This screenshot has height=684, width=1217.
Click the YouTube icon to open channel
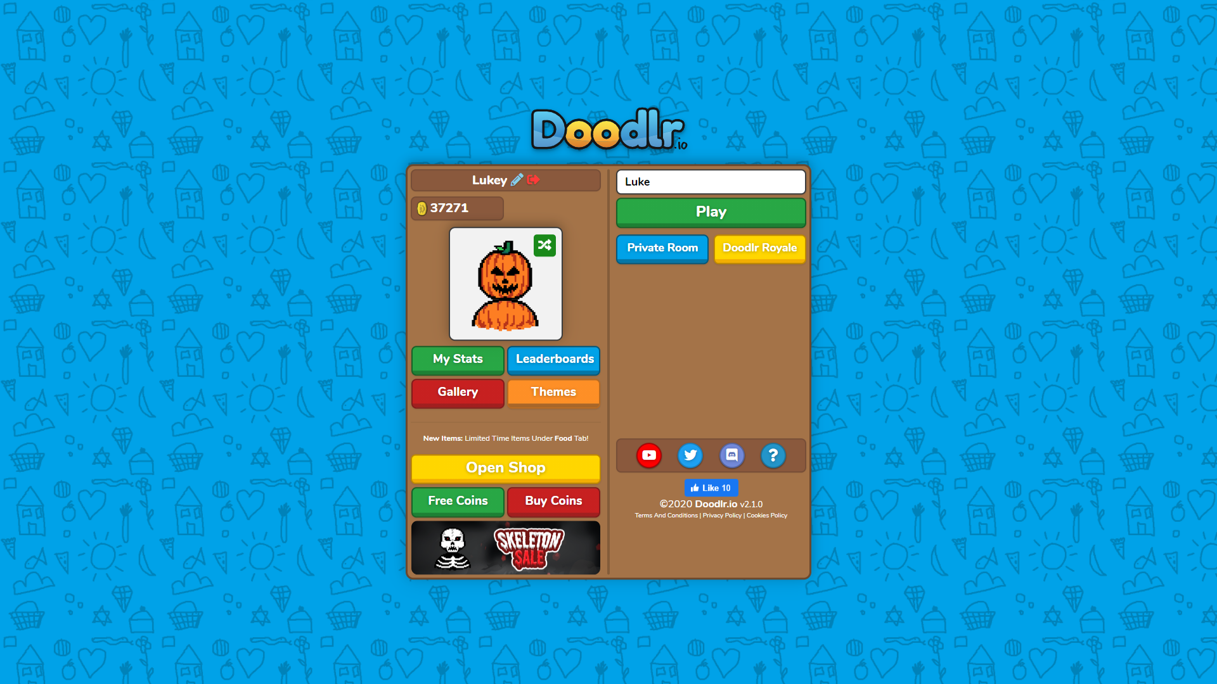click(650, 454)
